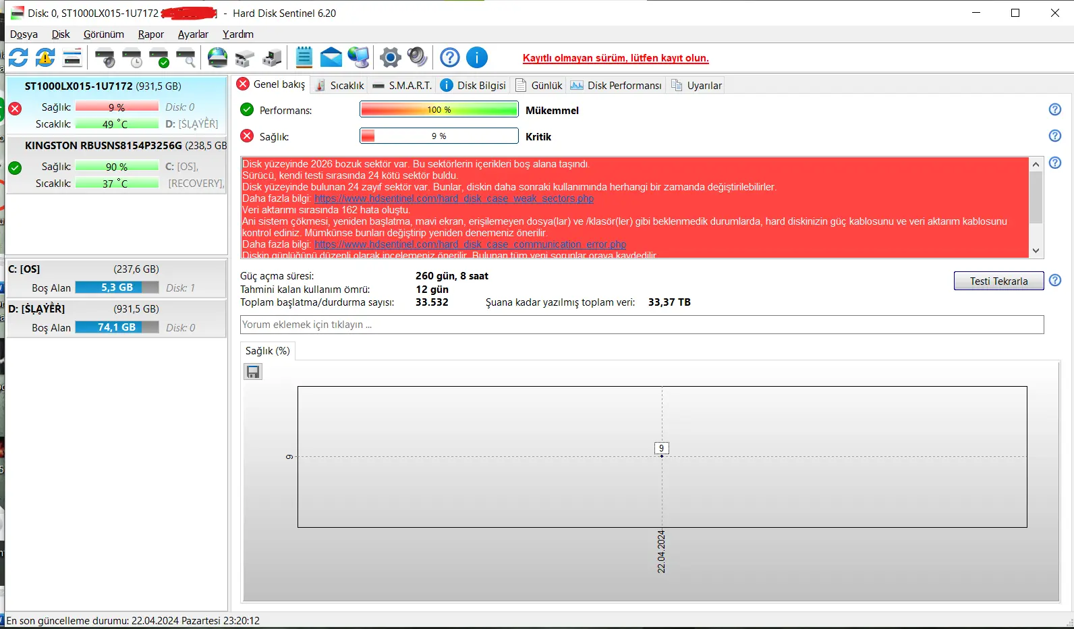Click the globe with monitor icon
The height and width of the screenshot is (629, 1074).
pyautogui.click(x=359, y=57)
